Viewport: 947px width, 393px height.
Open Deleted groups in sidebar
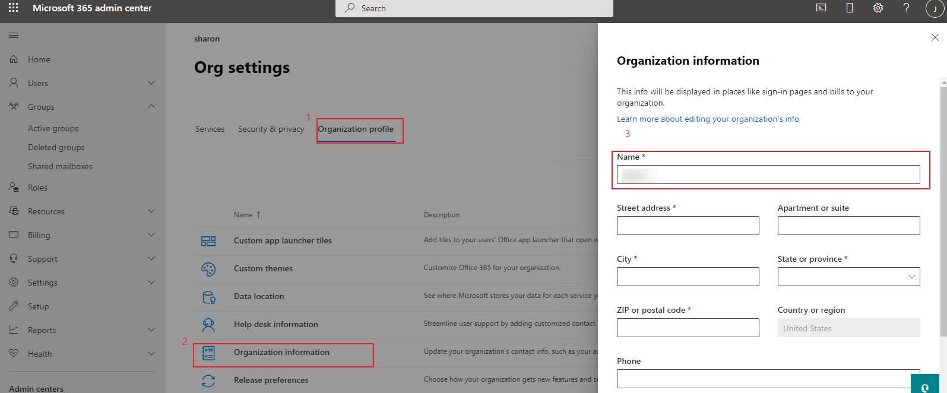56,147
